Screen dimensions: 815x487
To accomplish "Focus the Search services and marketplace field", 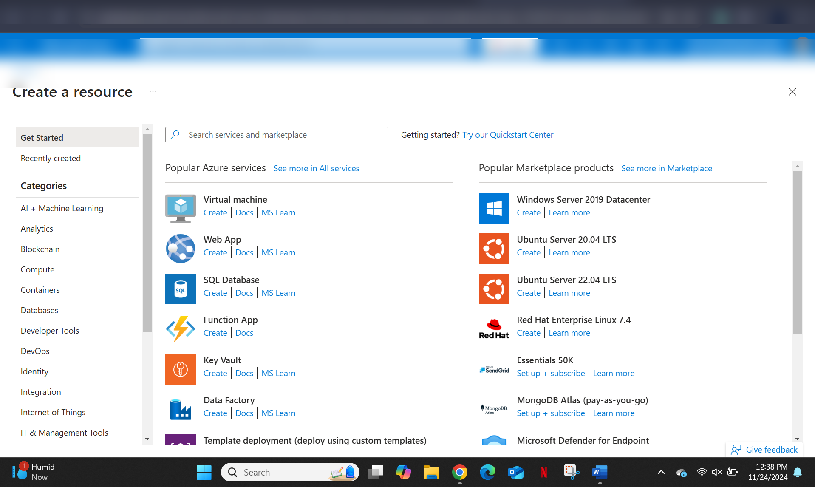I will 277,135.
